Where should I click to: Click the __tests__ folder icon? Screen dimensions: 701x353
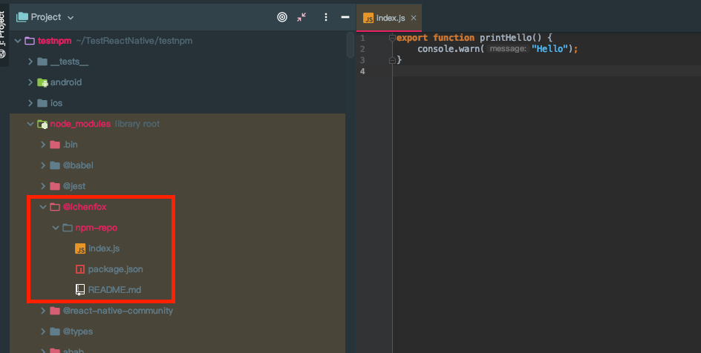click(42, 62)
